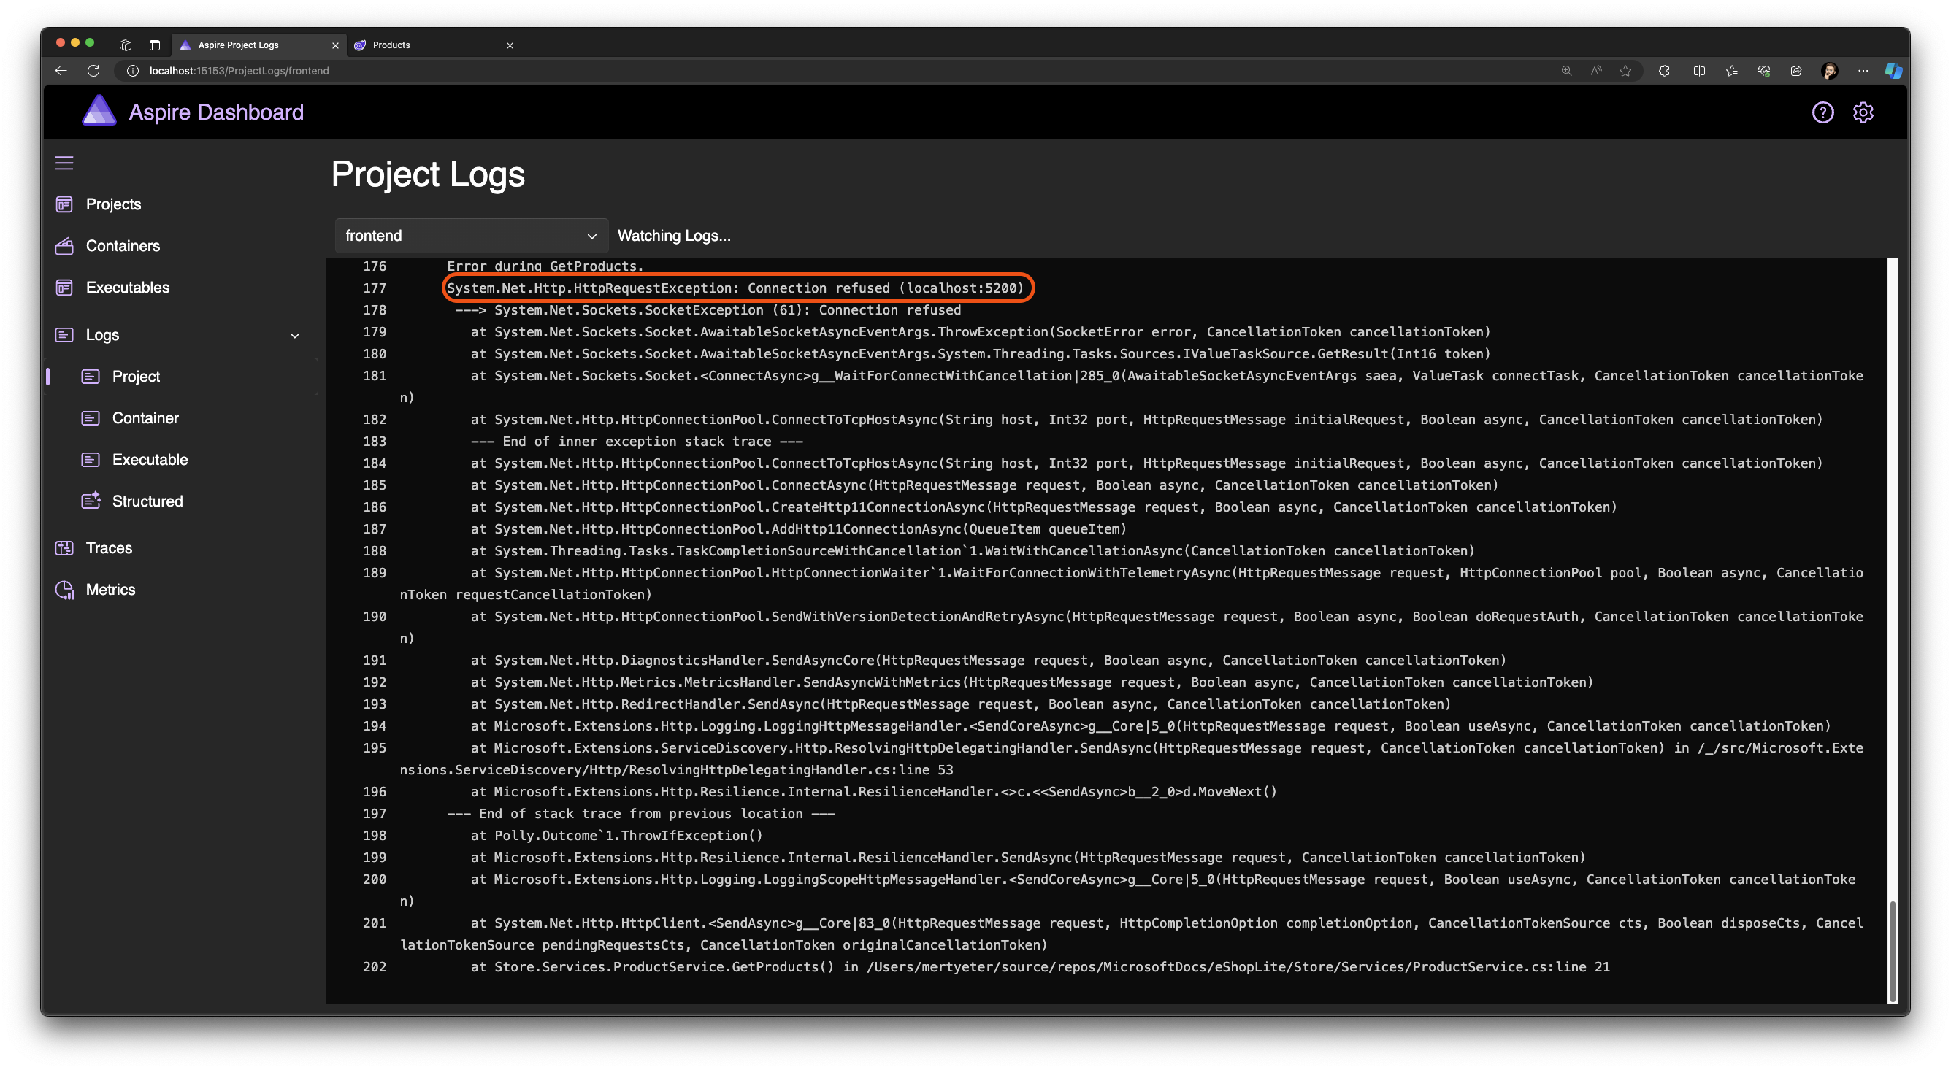Collapse the Logs section chevron

(x=294, y=336)
